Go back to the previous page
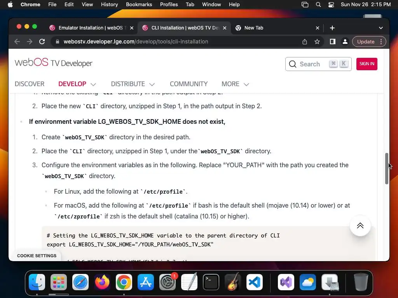 pyautogui.click(x=17, y=42)
